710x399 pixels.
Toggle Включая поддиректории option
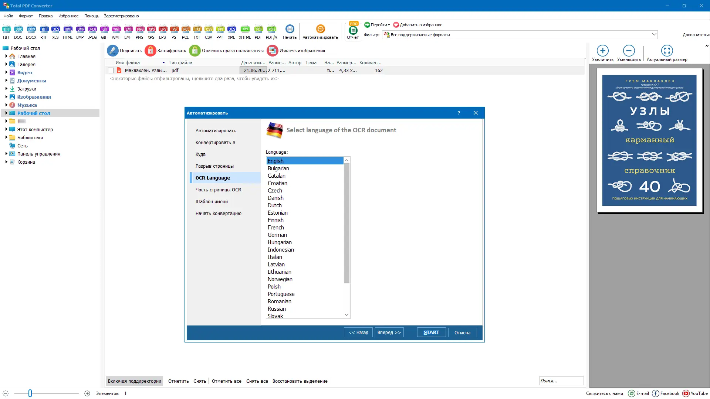[x=135, y=381]
